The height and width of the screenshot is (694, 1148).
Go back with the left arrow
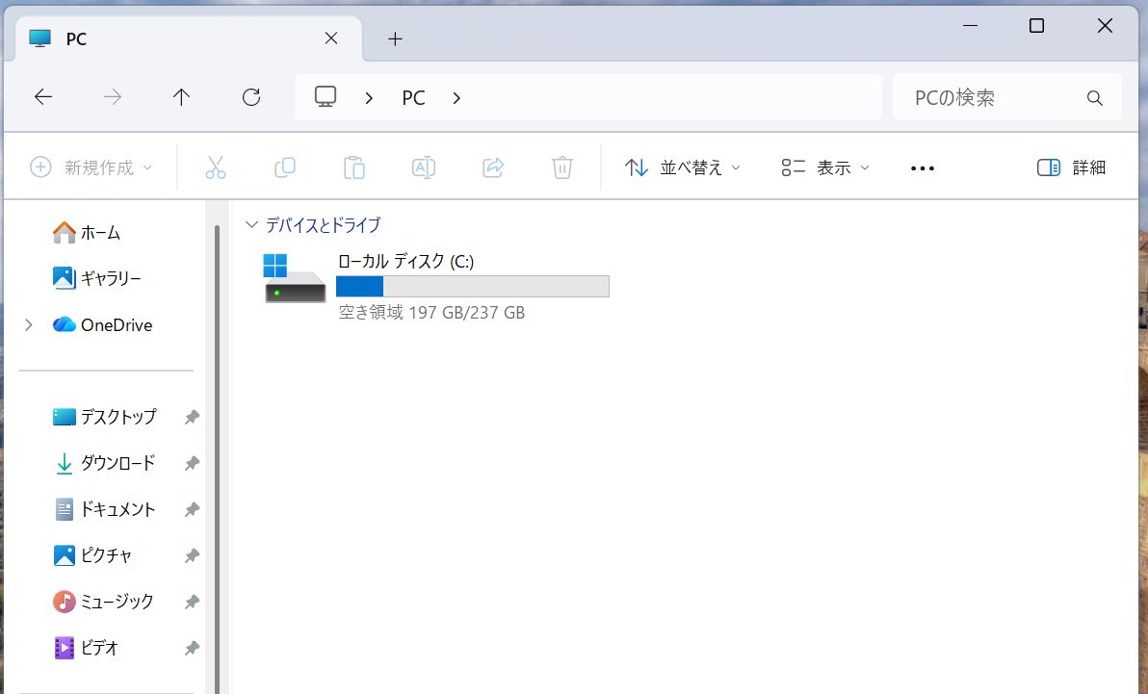pos(43,96)
